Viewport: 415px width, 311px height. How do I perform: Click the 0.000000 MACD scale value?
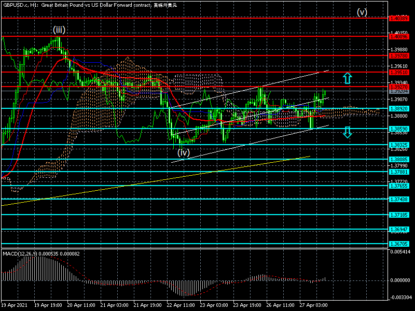400,280
